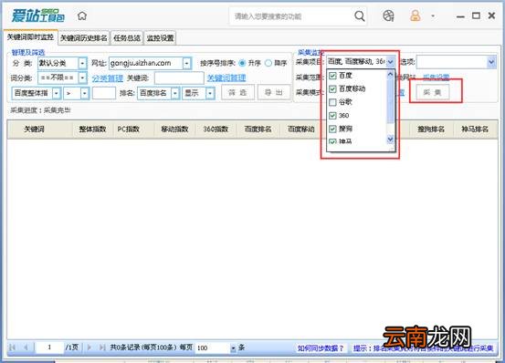The image size is (505, 363).
Task: Click the engine list scrollbar thumb
Action: 390,101
